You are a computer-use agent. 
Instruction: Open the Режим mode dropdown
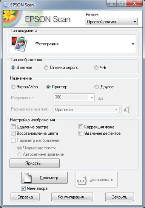tap(112, 22)
